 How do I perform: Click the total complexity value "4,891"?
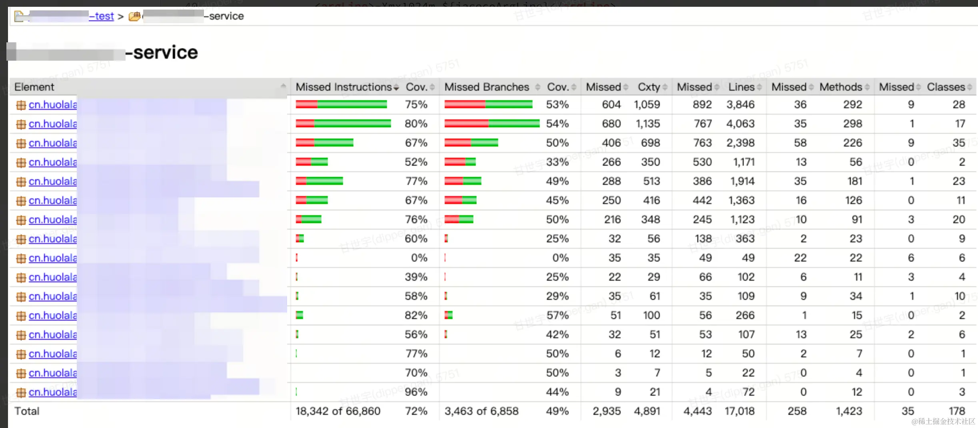tap(647, 411)
